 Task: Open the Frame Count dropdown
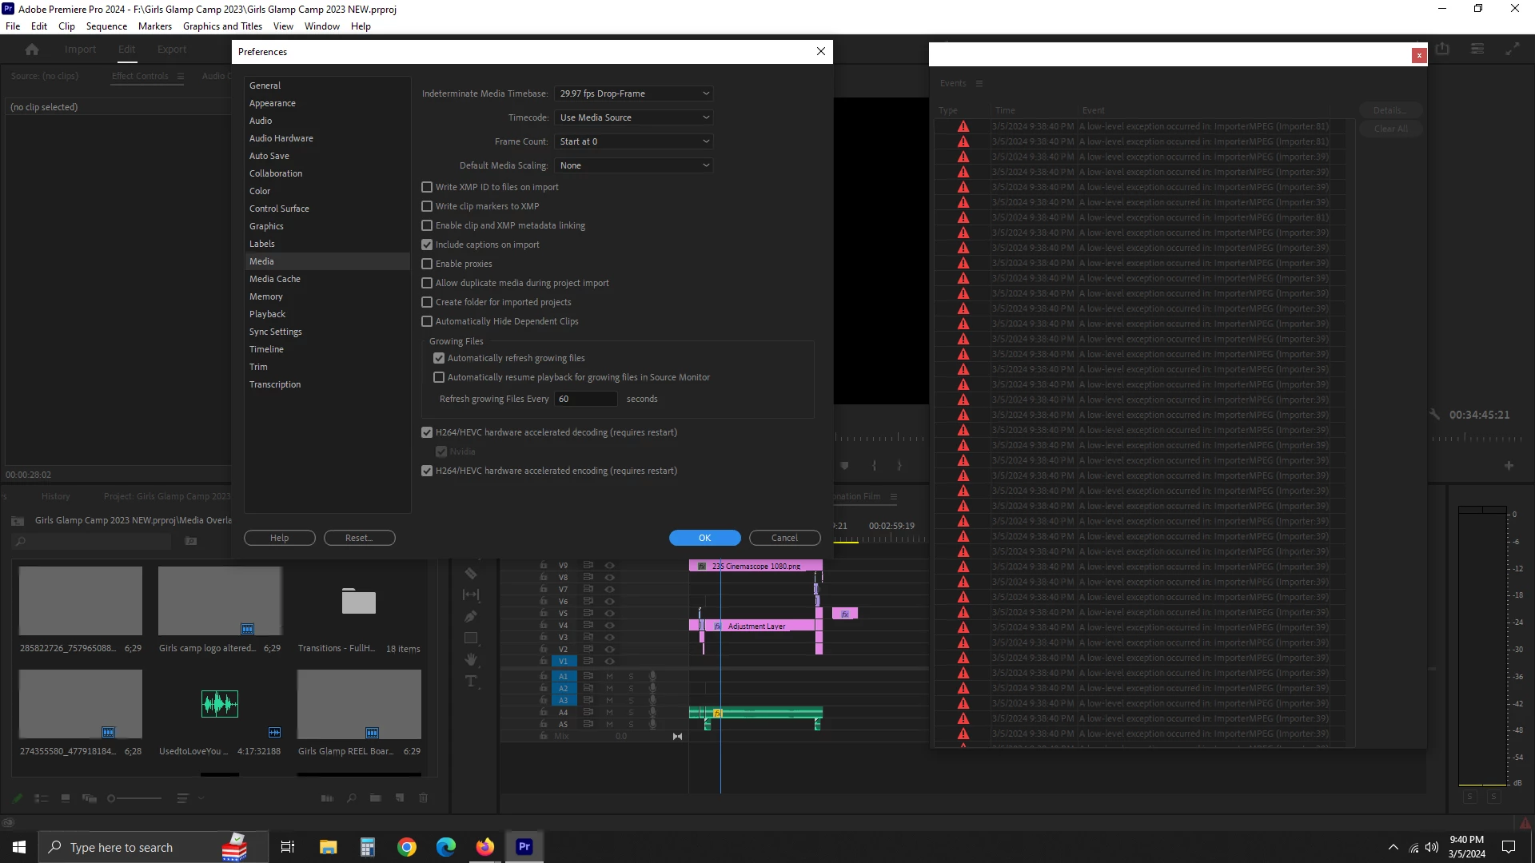click(633, 141)
